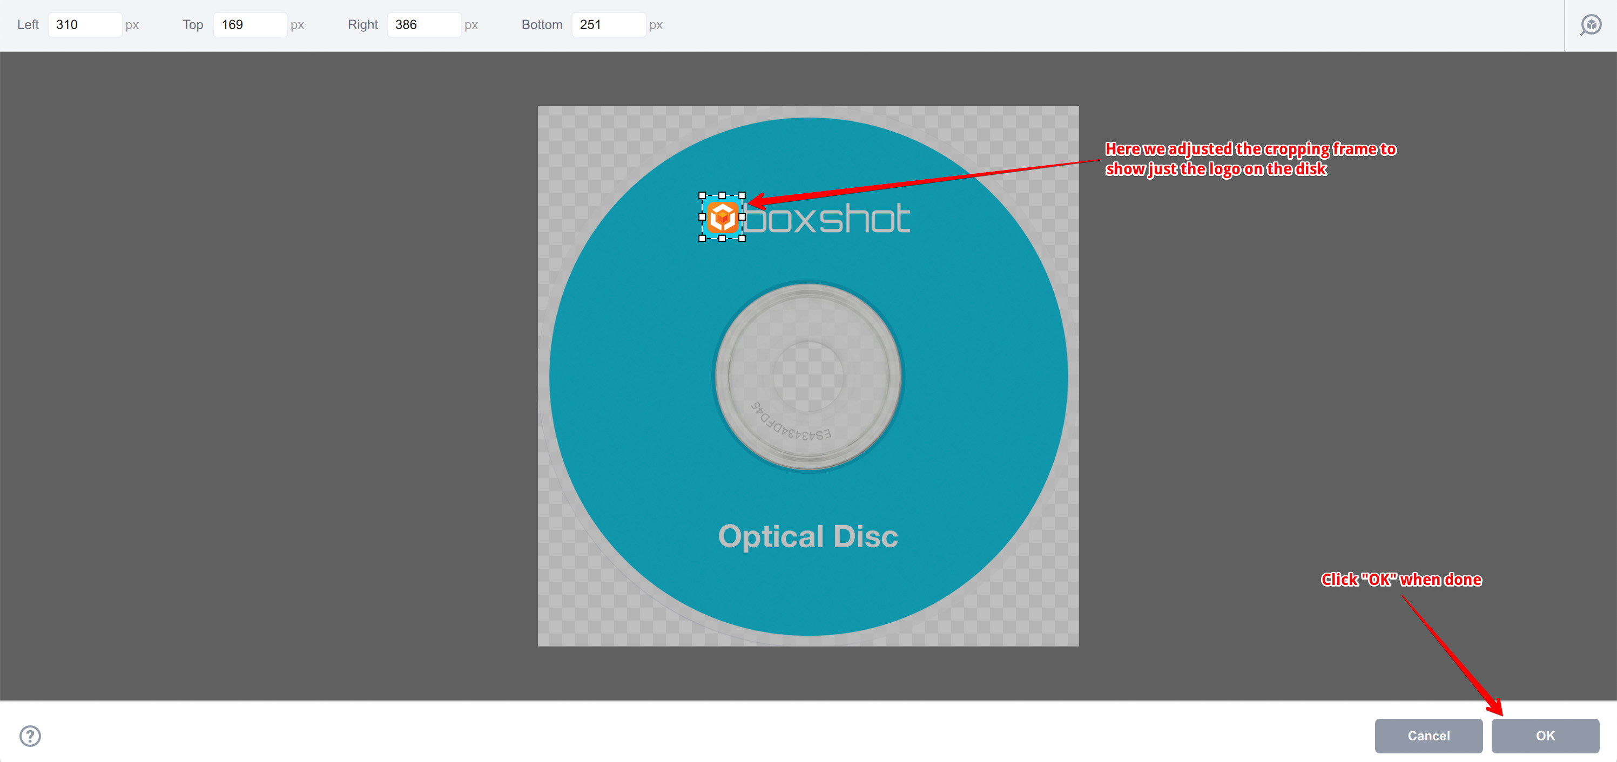Click the Optical Disc artwork center hub

(809, 376)
